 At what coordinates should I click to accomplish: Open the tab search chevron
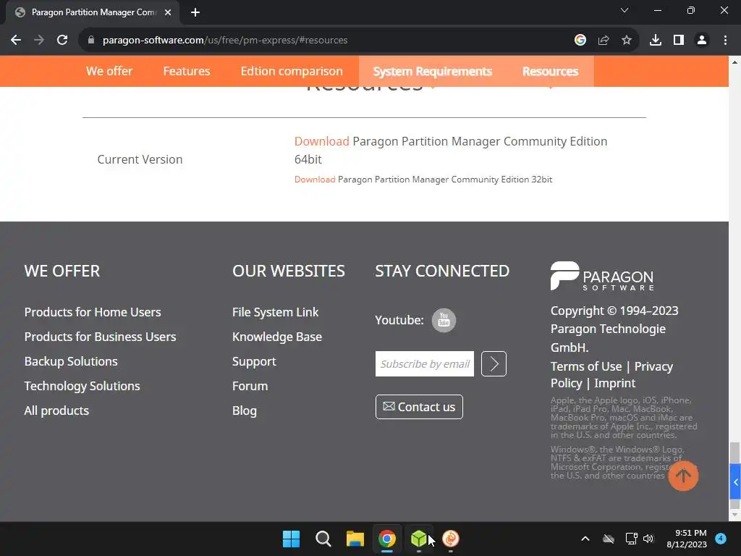pyautogui.click(x=624, y=10)
